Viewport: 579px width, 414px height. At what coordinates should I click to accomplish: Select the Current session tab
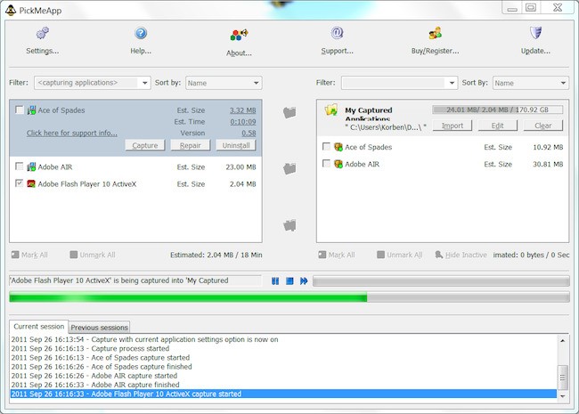pyautogui.click(x=39, y=327)
